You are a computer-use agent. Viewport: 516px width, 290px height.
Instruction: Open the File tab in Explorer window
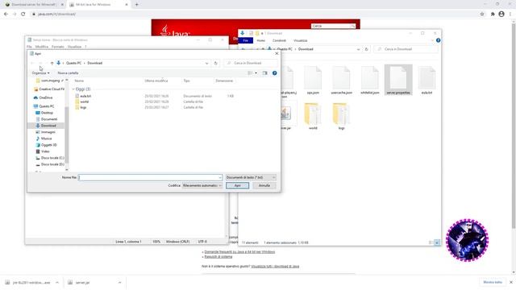click(245, 40)
